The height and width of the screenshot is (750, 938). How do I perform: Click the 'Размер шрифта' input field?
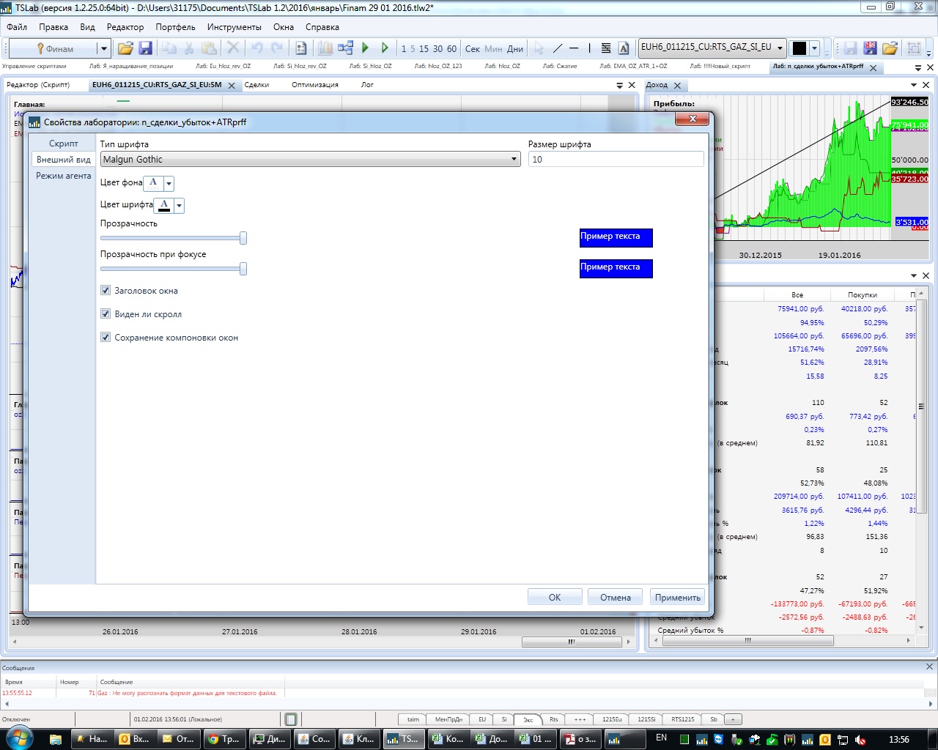pos(616,160)
